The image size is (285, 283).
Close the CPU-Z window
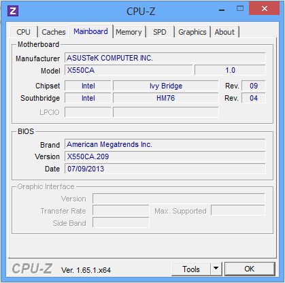(x=265, y=9)
